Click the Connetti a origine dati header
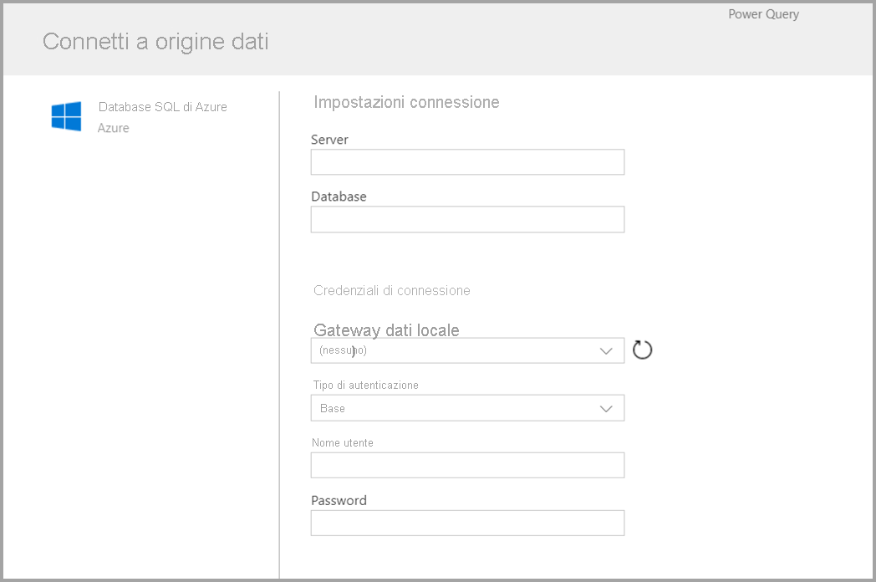This screenshot has height=582, width=876. coord(154,41)
